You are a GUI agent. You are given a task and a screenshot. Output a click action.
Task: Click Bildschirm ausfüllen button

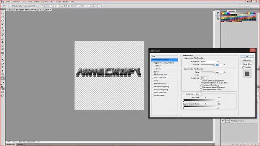(x=78, y=6)
